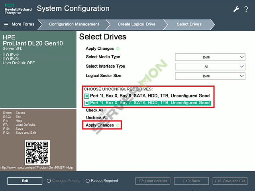Click F12: Save and Exit button
This screenshot has width=255, height=191.
[x=230, y=181]
